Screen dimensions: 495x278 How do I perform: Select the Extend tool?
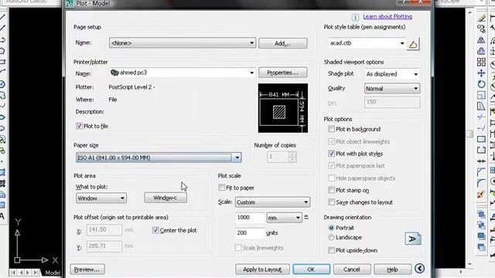point(481,128)
